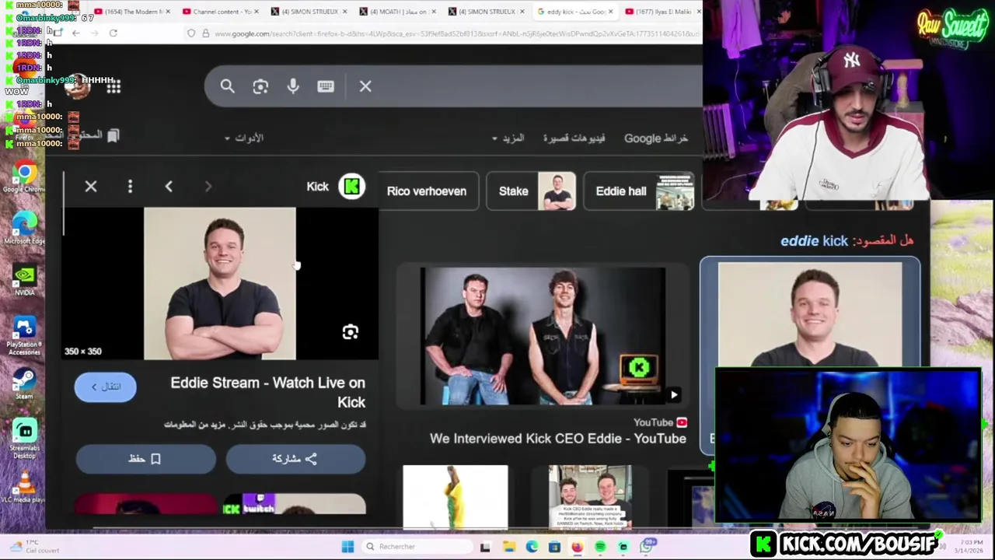The height and width of the screenshot is (560, 995).
Task: Open the three-dot image options menu
Action: pos(130,187)
